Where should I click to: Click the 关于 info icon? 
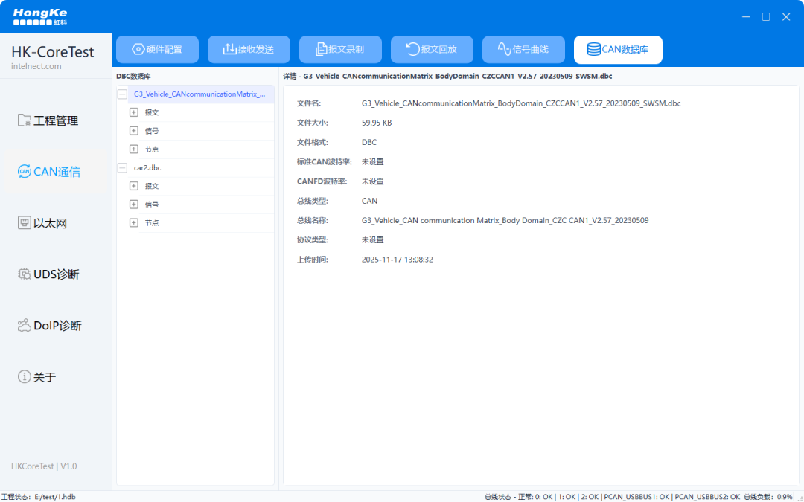[x=24, y=376]
